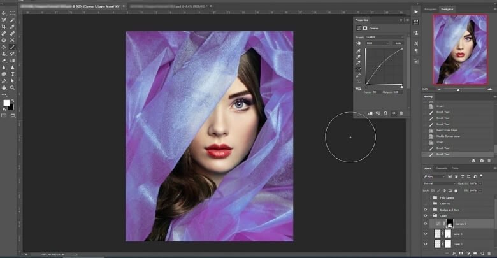Image resolution: width=497 pixels, height=258 pixels.
Task: Hide Layer 4 visibility eye
Action: tap(426, 234)
